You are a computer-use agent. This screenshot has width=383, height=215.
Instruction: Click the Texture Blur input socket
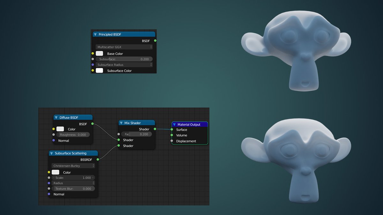49,189
